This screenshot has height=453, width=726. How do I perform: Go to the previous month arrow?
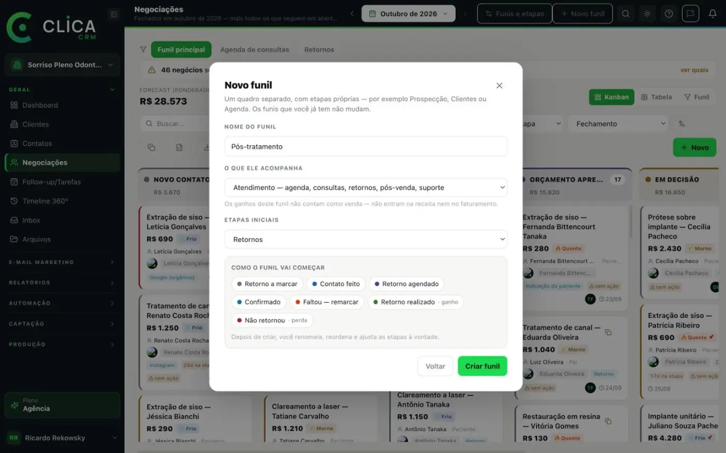(352, 14)
